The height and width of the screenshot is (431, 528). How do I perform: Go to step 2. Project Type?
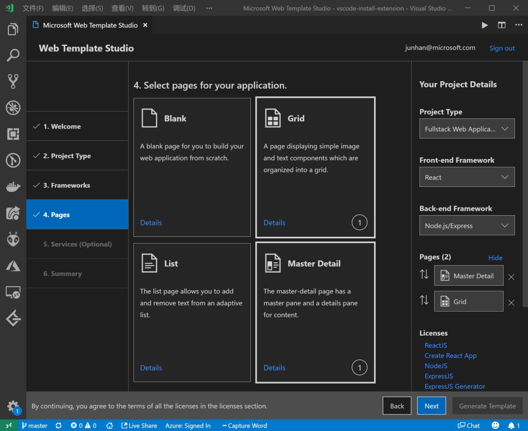coord(77,156)
